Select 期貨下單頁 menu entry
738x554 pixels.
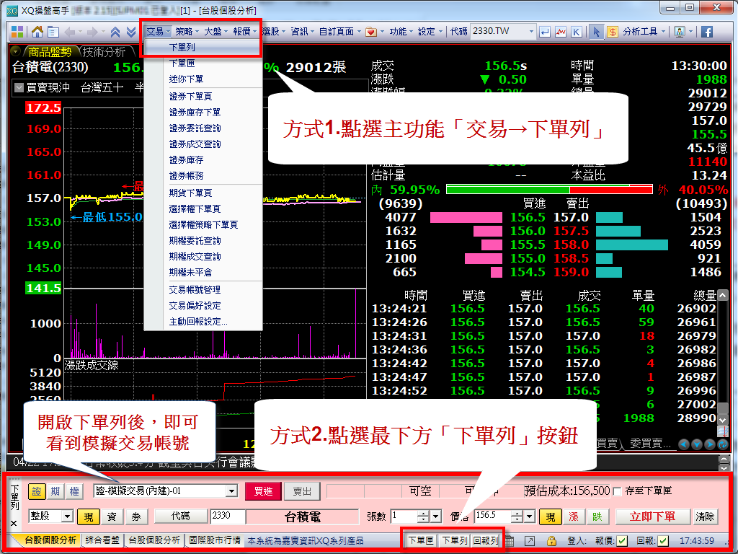(x=190, y=193)
